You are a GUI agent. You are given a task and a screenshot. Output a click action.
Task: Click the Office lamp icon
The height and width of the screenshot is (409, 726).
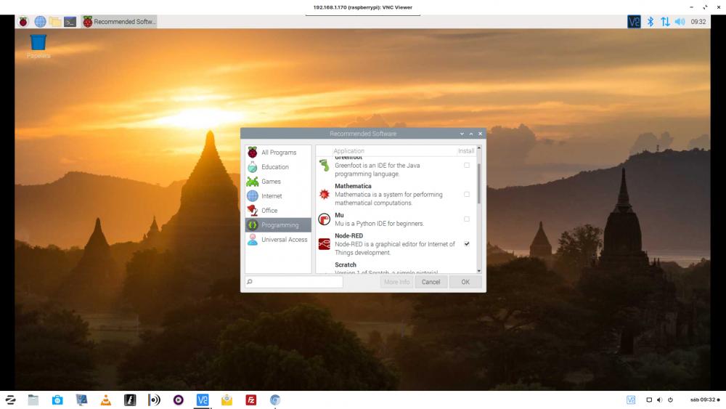(253, 210)
